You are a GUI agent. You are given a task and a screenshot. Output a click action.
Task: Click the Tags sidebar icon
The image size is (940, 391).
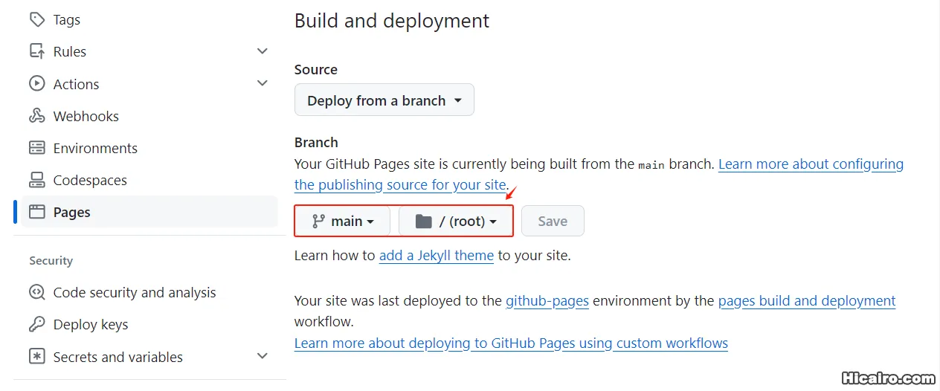pyautogui.click(x=36, y=19)
